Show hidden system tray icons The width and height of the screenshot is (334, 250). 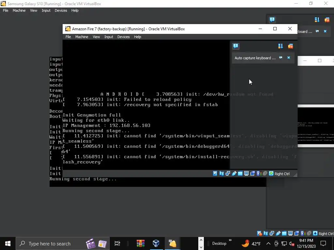[268, 243]
